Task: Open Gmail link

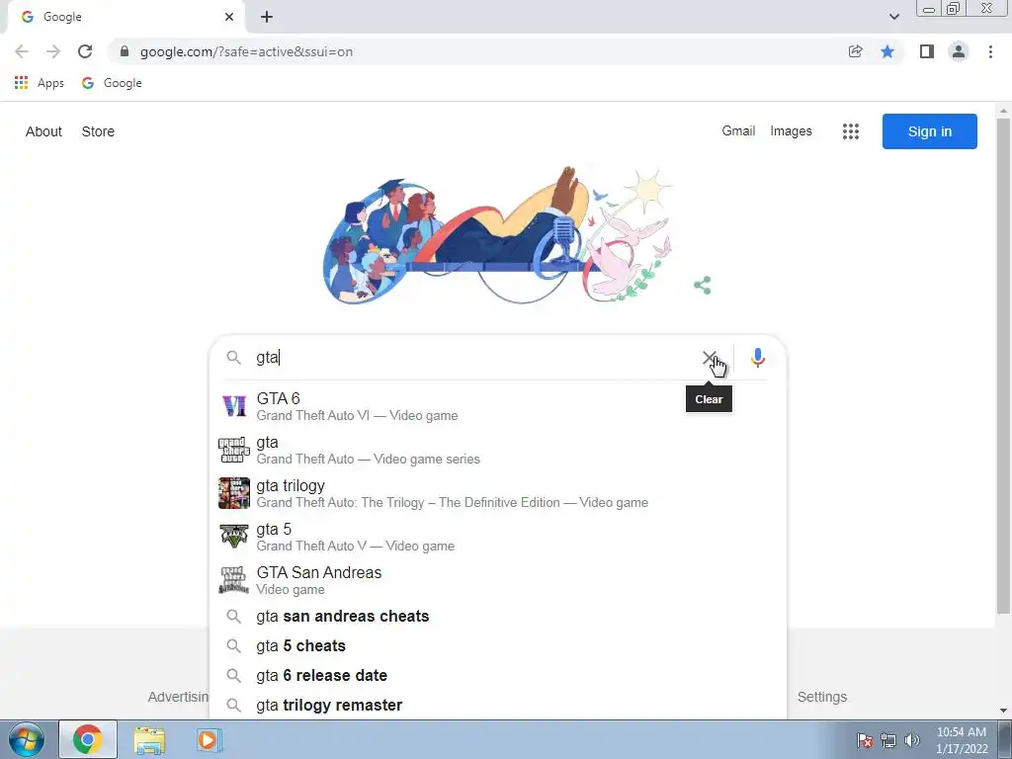Action: [x=738, y=131]
